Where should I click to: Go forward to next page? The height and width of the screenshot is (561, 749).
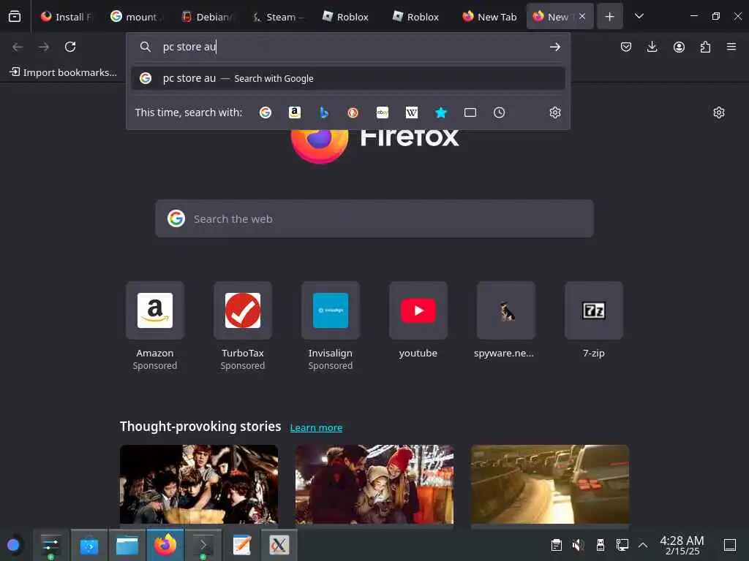pyautogui.click(x=44, y=47)
